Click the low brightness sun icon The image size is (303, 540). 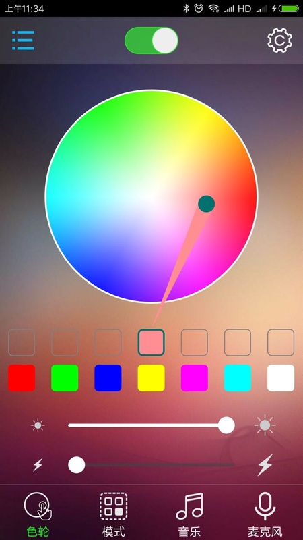coord(38,426)
